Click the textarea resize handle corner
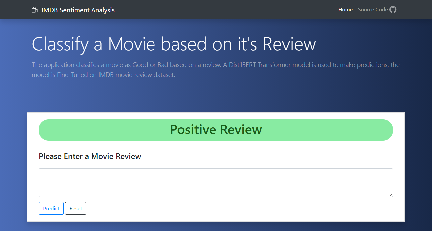 tap(391, 195)
